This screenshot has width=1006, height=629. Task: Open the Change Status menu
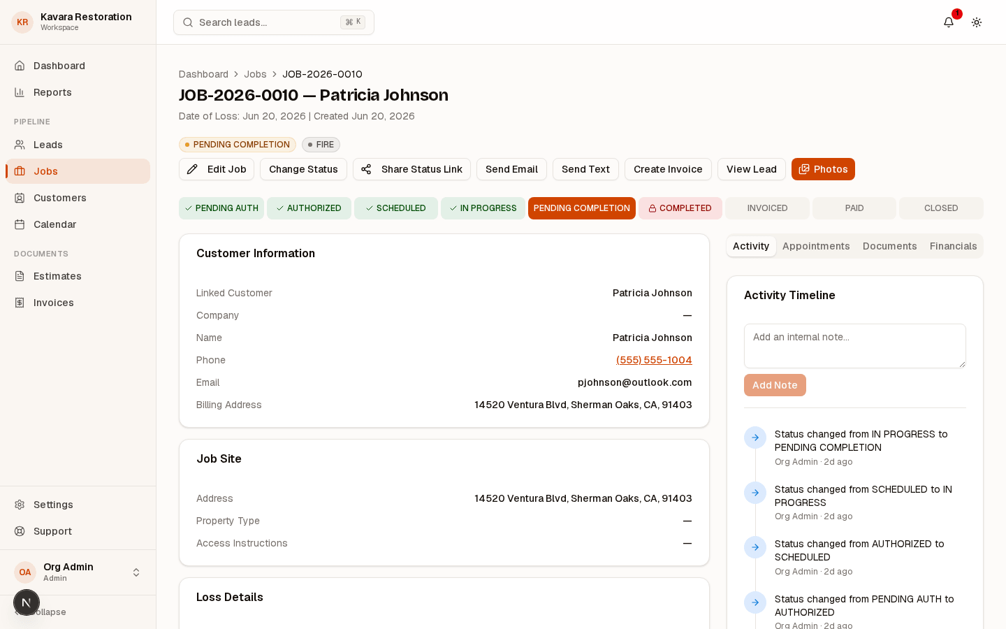point(303,169)
